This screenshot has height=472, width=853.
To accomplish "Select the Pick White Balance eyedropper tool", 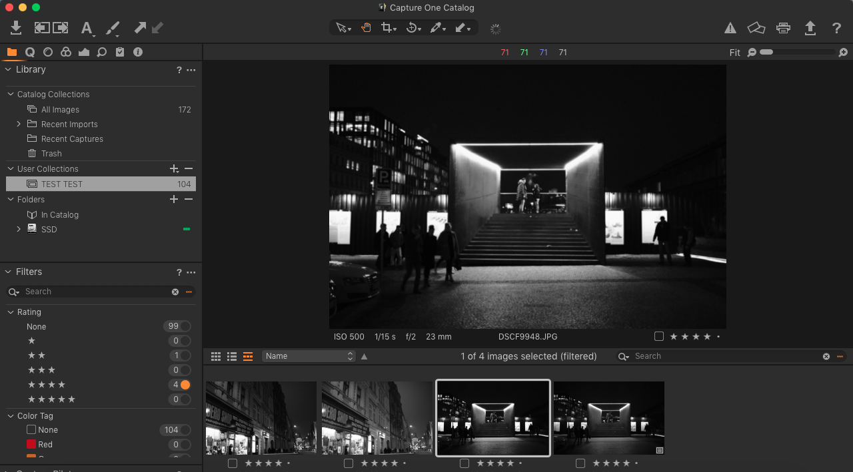I will [x=436, y=28].
